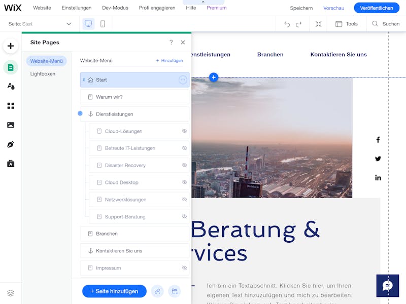Select the Disaster Recovery subpage row
Image resolution: width=406 pixels, height=304 pixels.
point(139,165)
